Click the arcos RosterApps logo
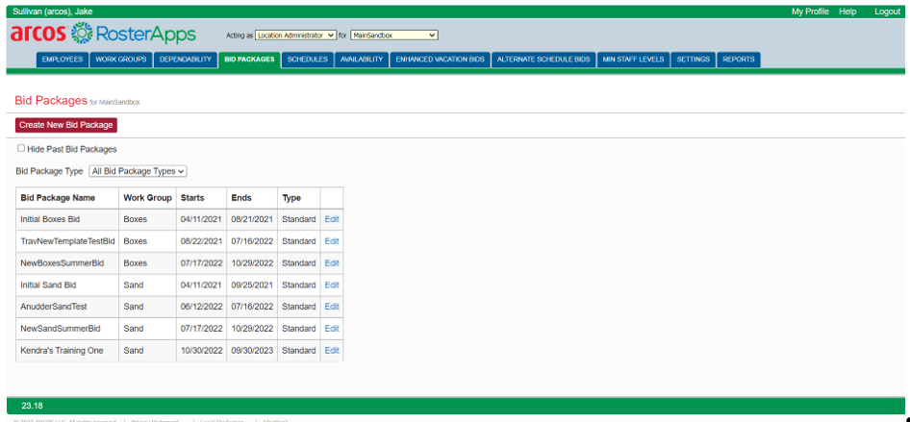This screenshot has height=422, width=910. point(103,35)
